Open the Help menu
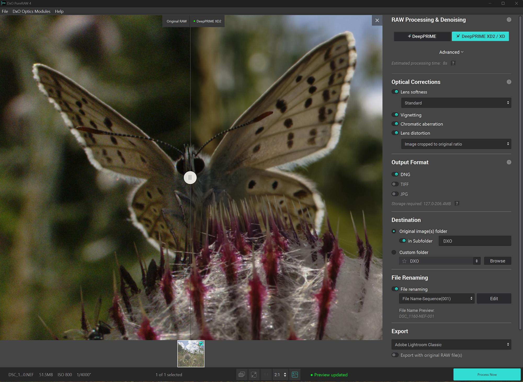This screenshot has height=382, width=523. (x=59, y=11)
